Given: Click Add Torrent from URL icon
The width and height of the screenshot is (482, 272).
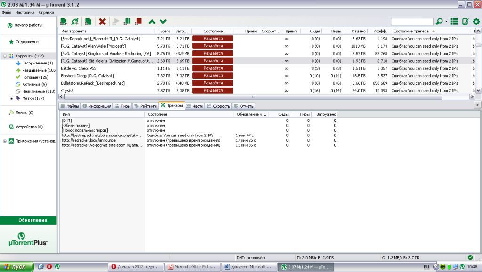Looking at the screenshot, I should pos(75,22).
